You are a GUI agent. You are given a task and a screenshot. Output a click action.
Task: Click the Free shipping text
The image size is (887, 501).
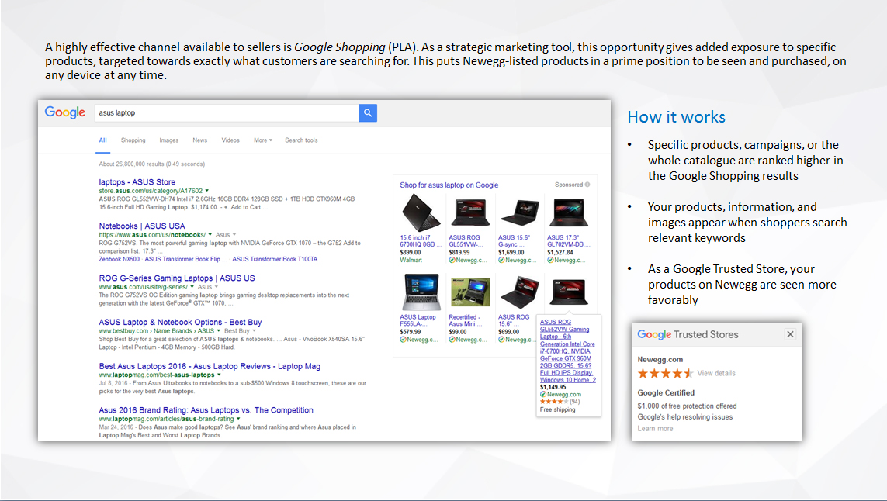[557, 409]
